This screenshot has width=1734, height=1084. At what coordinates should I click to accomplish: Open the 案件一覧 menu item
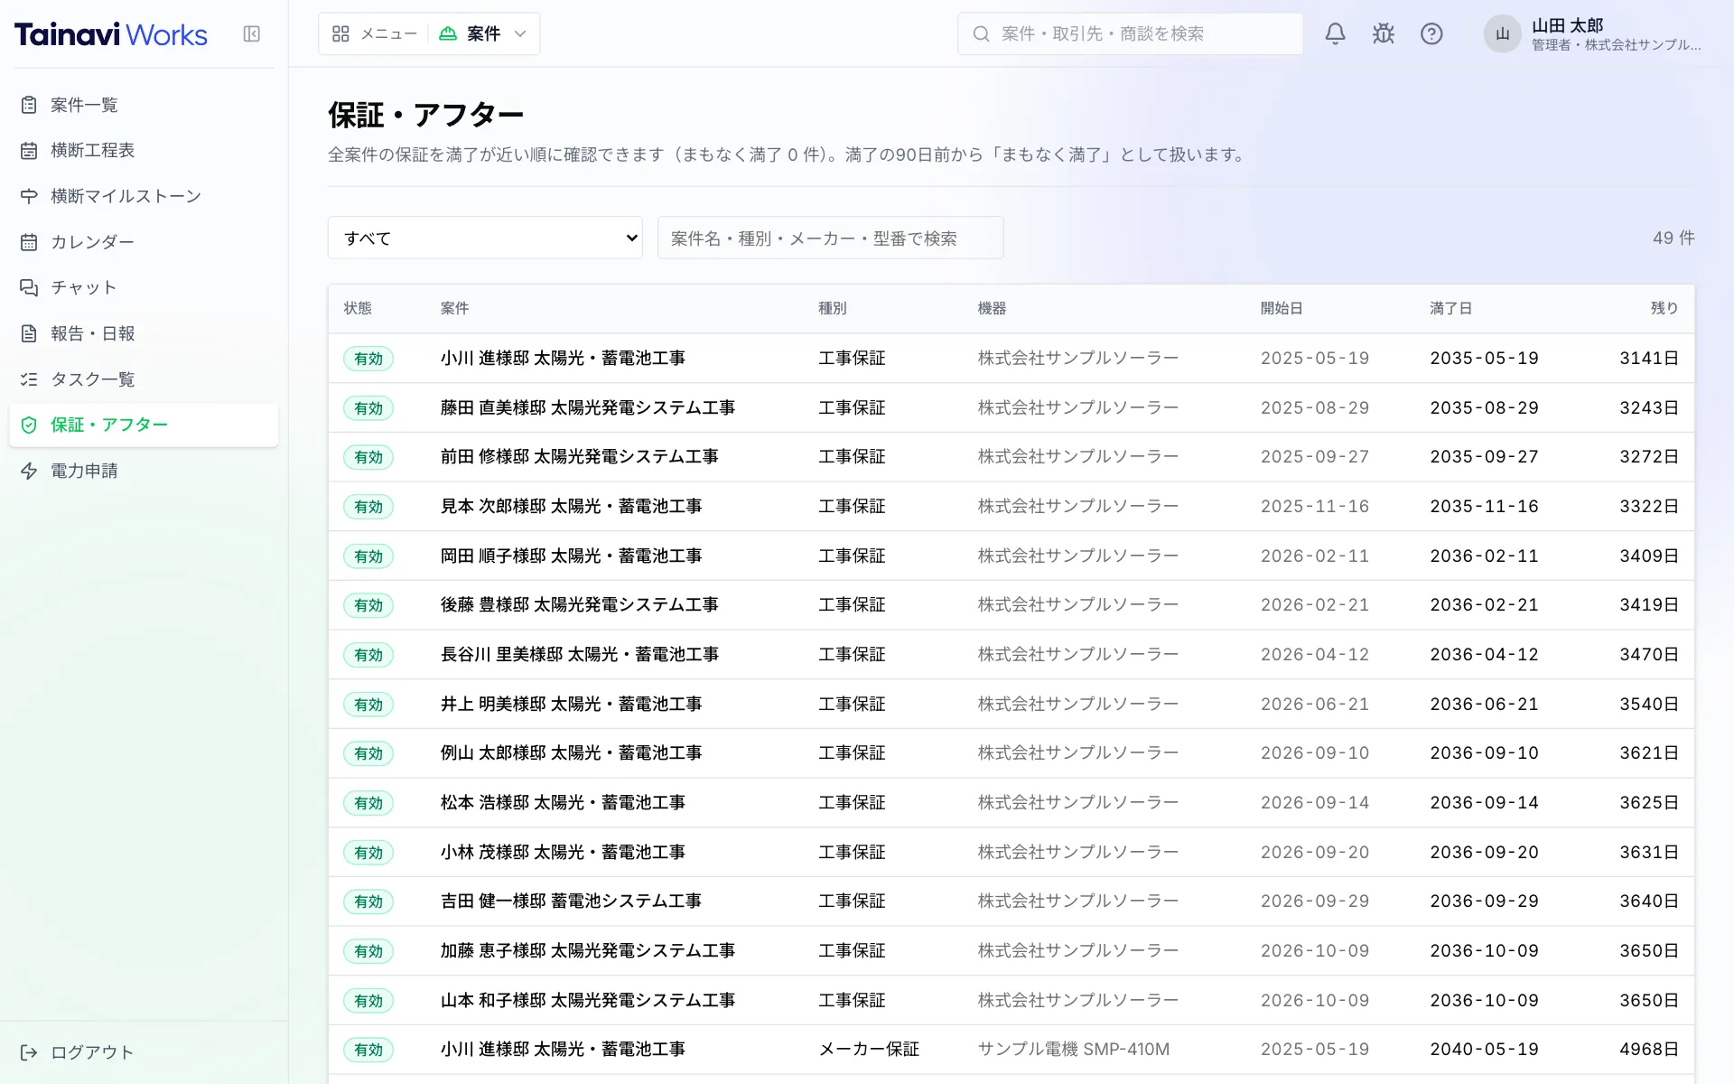[144, 105]
